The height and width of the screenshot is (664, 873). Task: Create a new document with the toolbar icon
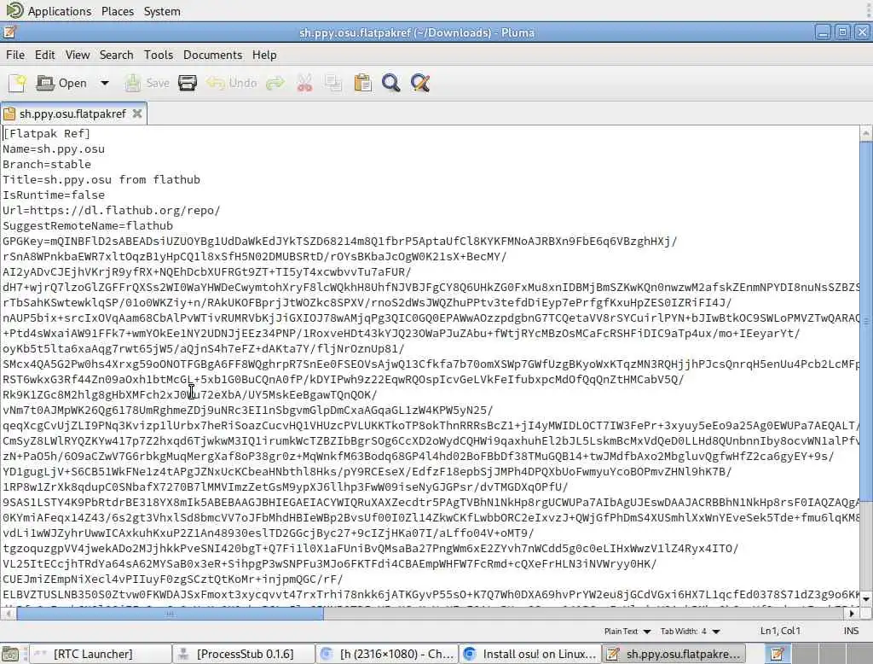click(x=17, y=83)
